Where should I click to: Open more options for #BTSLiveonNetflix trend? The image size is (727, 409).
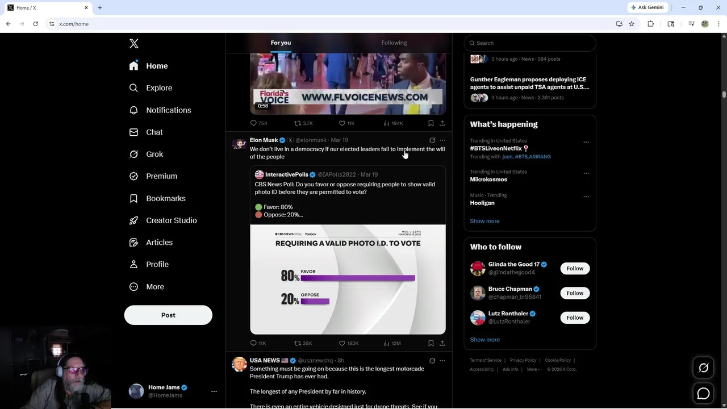coord(586,143)
